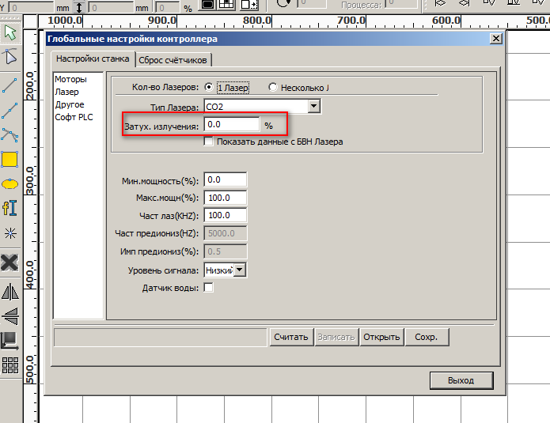Select the yellow rectangle drawing tool
550x423 pixels.
(x=10, y=160)
